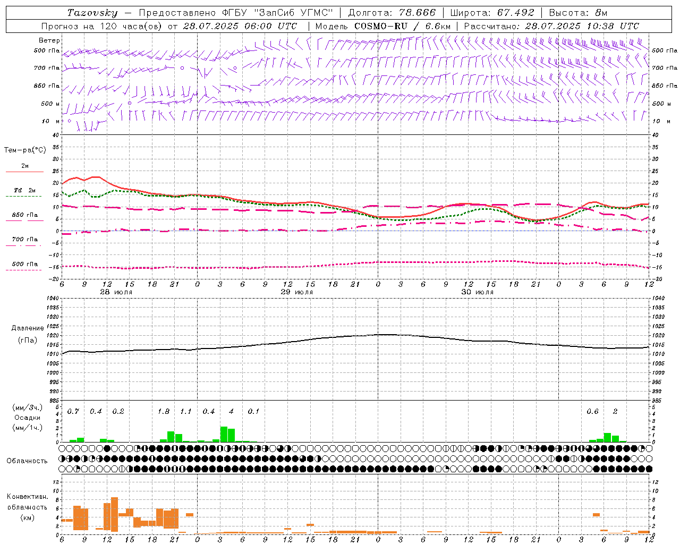Click the '(гПа)' unit label under Давление
680x544 pixels.
[28, 341]
